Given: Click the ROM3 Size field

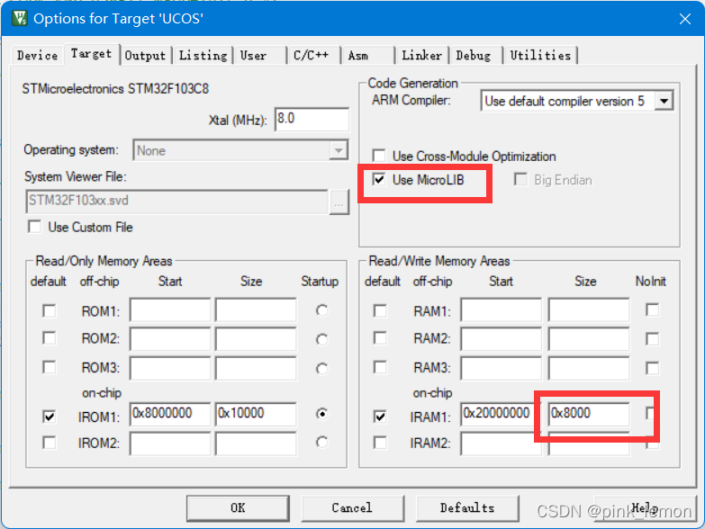Looking at the screenshot, I should (x=256, y=368).
